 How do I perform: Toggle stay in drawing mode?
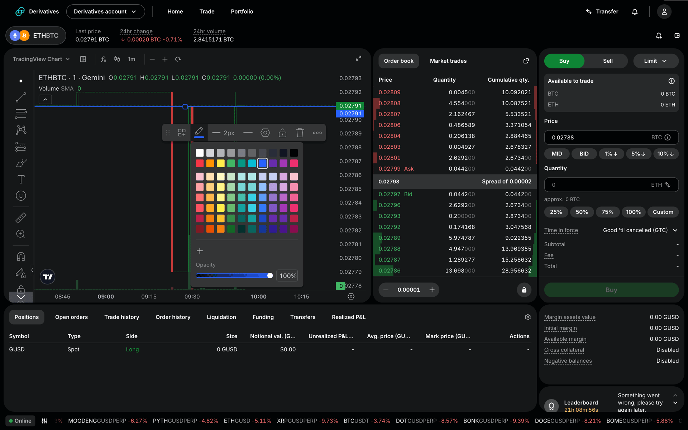pyautogui.click(x=21, y=273)
